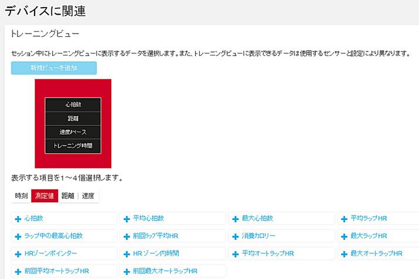Screen dimensions: 419x279
Task: Click the plus icon beside 心拍数
Action: click(x=18, y=219)
